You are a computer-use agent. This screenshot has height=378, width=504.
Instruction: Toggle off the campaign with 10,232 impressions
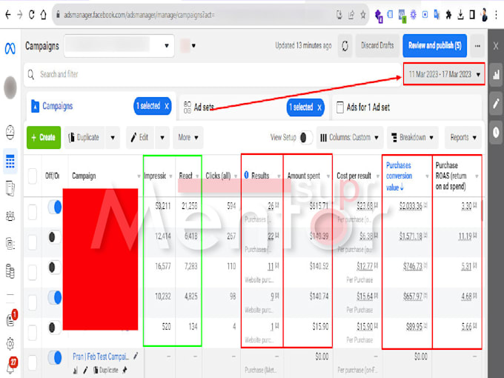click(55, 298)
